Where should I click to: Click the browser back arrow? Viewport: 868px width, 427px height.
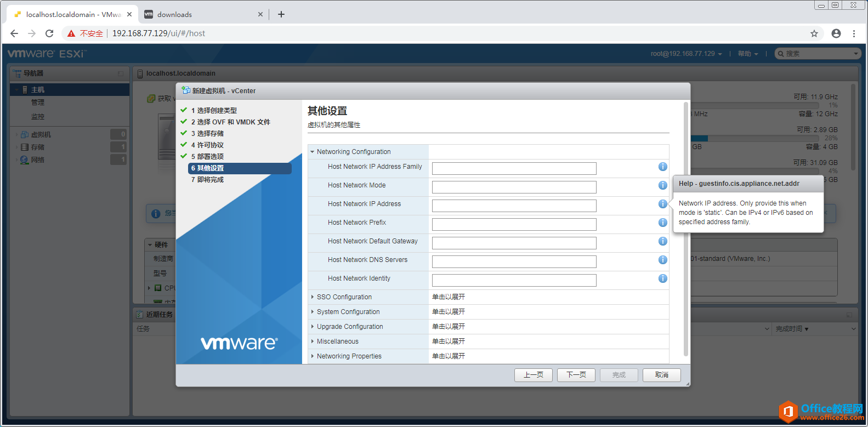coord(14,33)
